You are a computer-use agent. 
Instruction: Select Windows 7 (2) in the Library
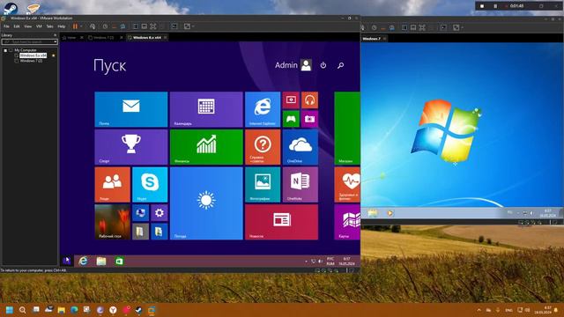(x=31, y=61)
